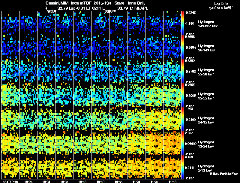Screen dimensions: 240x183
Task: Click the Hydrogen 90-149 keV color bar
Action: [x=182, y=47]
